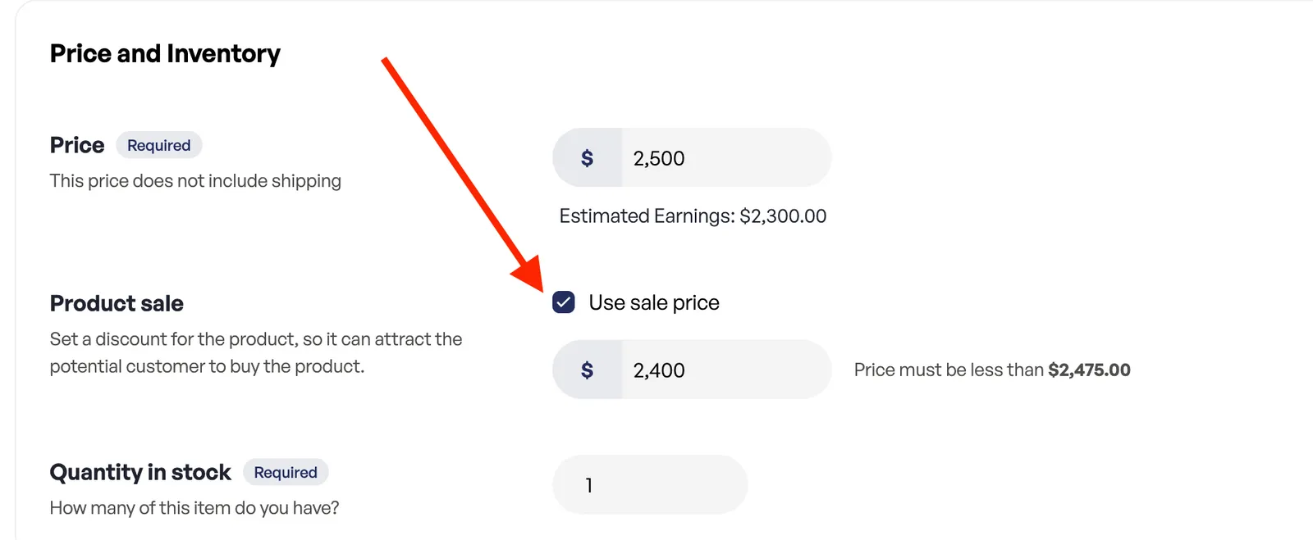Click the 'How many of this item' help text
The image size is (1313, 540).
pyautogui.click(x=194, y=508)
